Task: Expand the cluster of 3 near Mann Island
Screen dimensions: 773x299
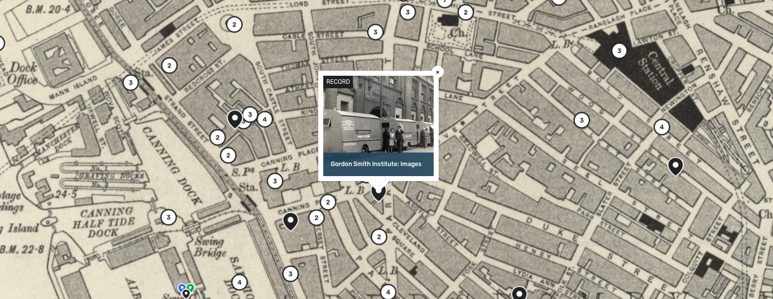Action: [x=131, y=83]
